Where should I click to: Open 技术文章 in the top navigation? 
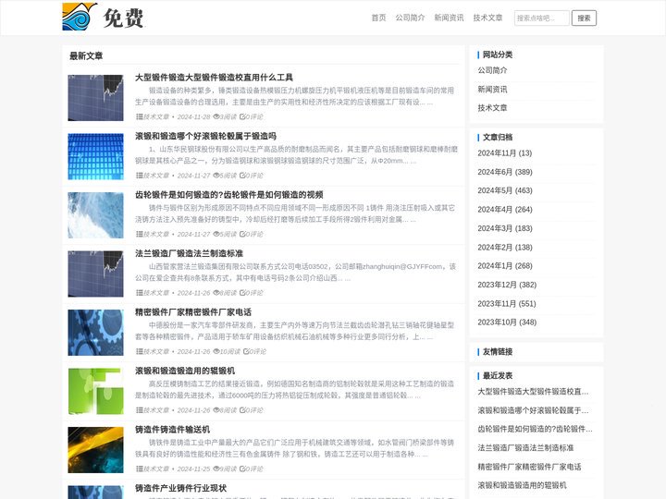pyautogui.click(x=487, y=18)
